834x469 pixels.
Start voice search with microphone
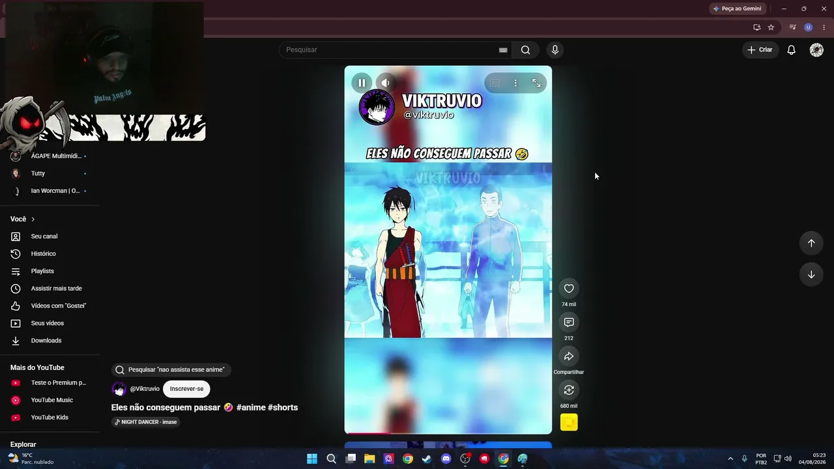(x=555, y=50)
